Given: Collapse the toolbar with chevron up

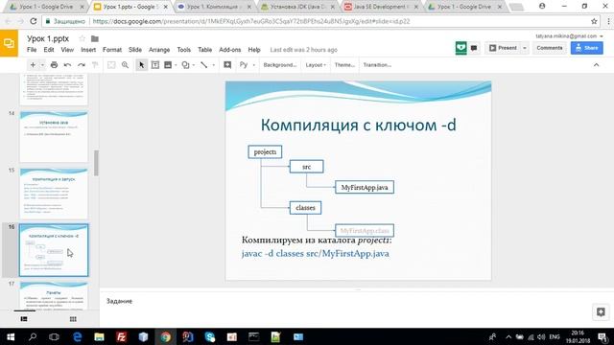Looking at the screenshot, I should click(596, 65).
